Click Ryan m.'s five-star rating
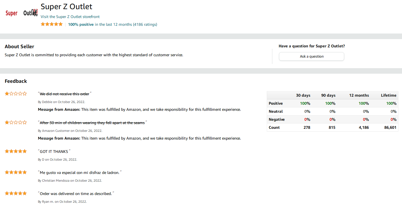402x208 pixels. [x=16, y=193]
